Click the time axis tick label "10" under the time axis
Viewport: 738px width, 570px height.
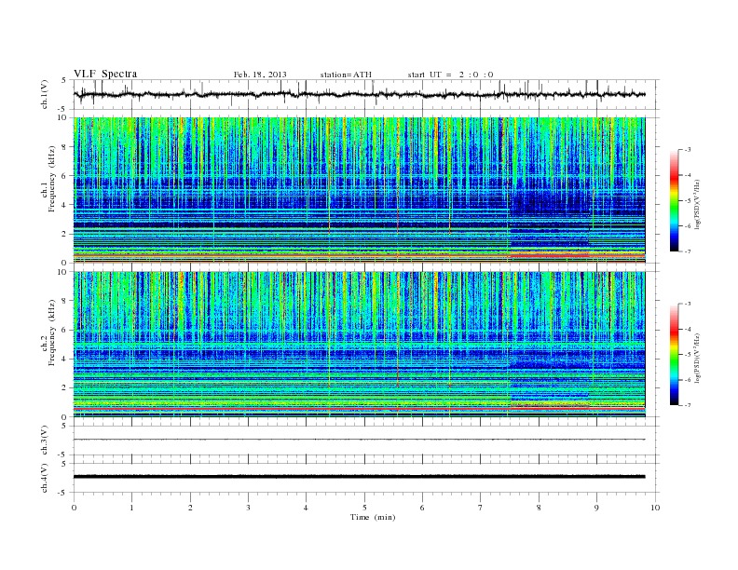tap(655, 508)
